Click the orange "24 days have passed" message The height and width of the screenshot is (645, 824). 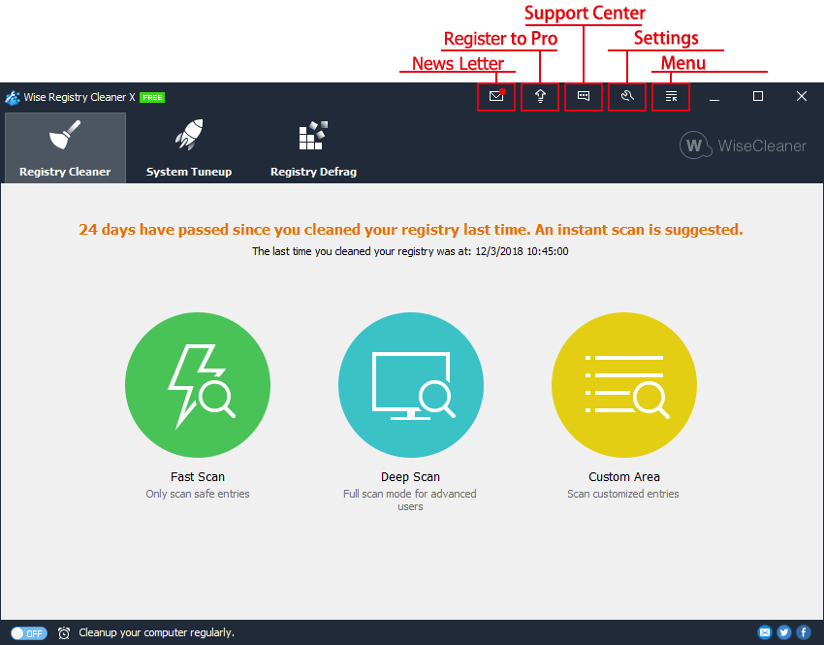click(x=411, y=230)
